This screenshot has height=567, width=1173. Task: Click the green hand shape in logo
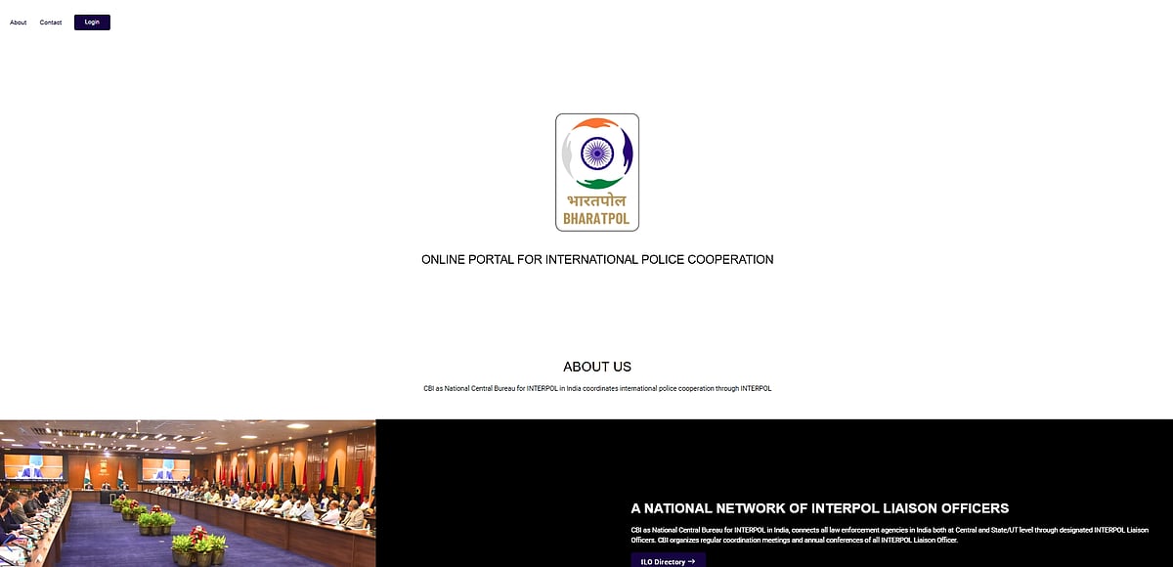599,182
